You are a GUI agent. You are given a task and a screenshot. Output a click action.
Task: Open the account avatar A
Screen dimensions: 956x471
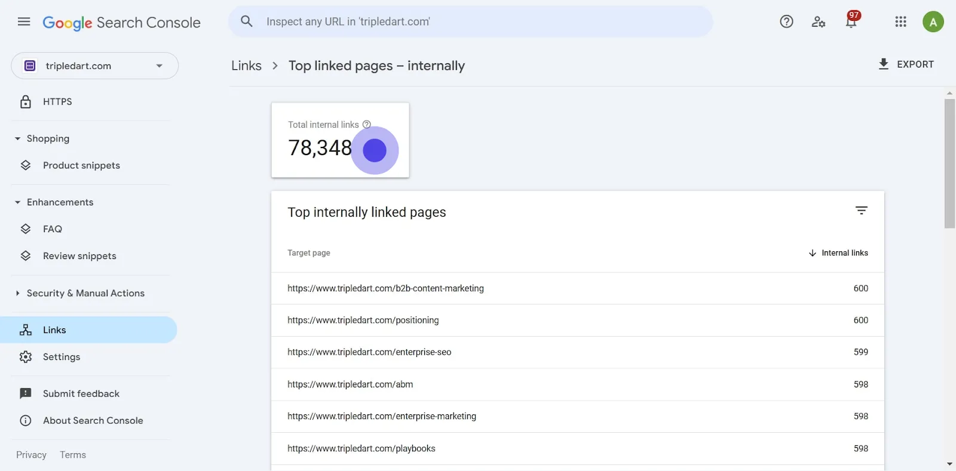tap(933, 22)
